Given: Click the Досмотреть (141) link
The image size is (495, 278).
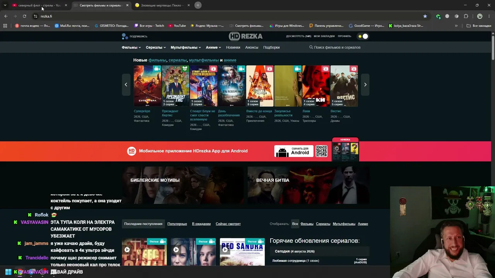Looking at the screenshot, I should click(x=299, y=36).
